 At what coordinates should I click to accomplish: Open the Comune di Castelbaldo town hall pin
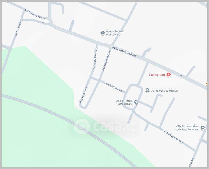tap(147, 90)
